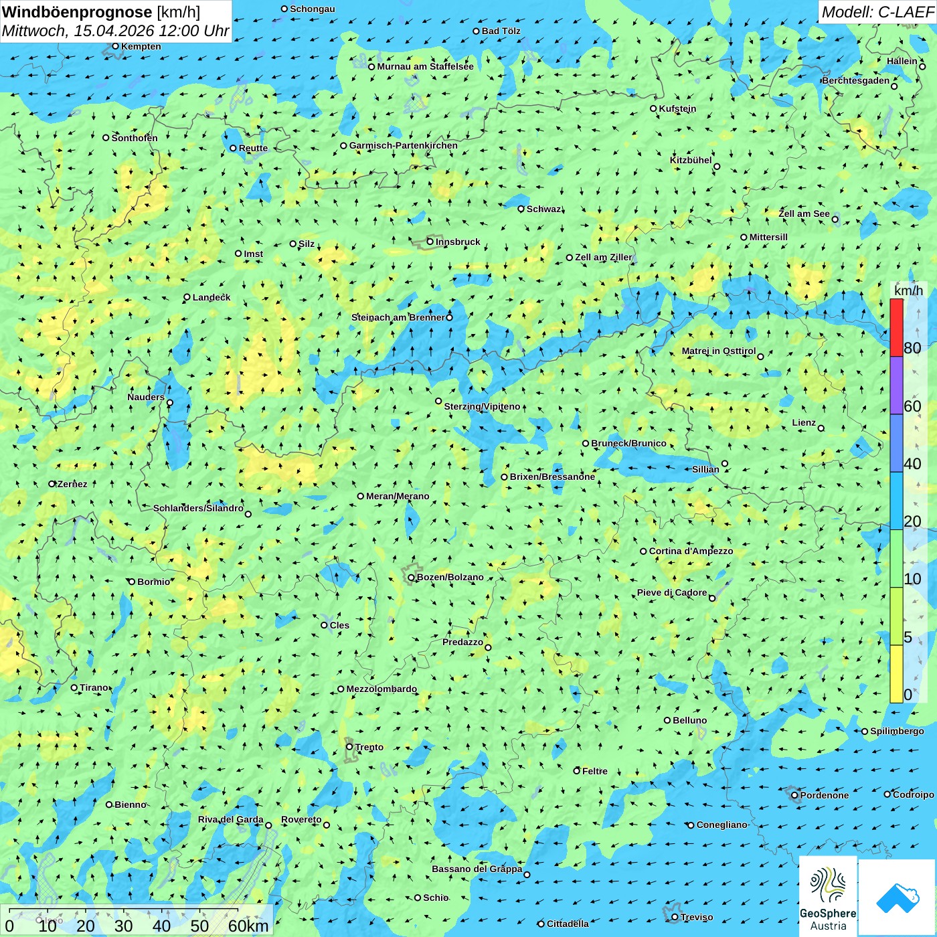This screenshot has width=937, height=937.
Task: Click the 'km/h' legend heading
Action: point(908,290)
